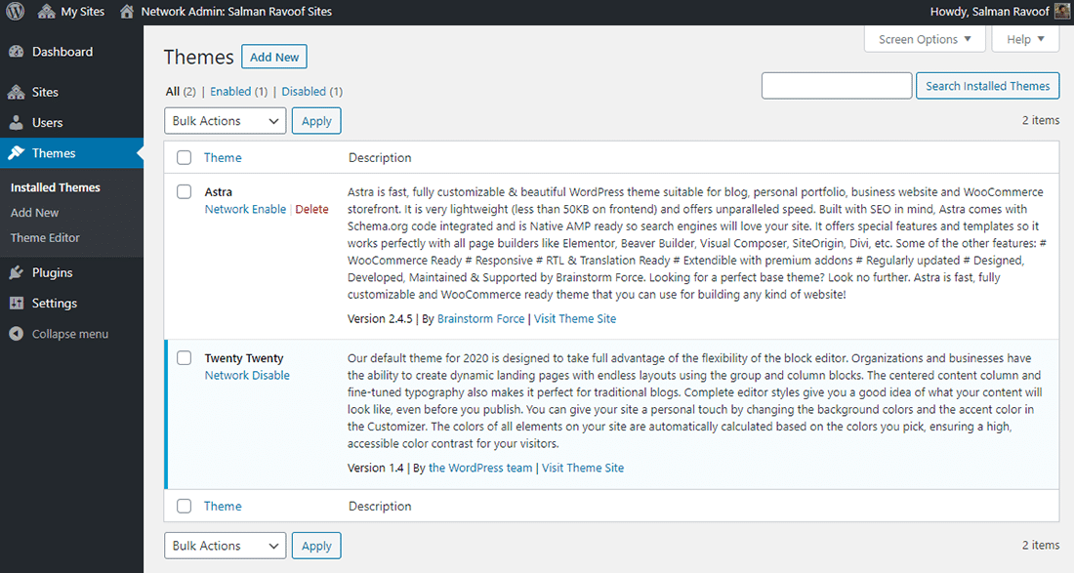Click Network Enable for the Astra theme
This screenshot has width=1074, height=573.
click(245, 209)
